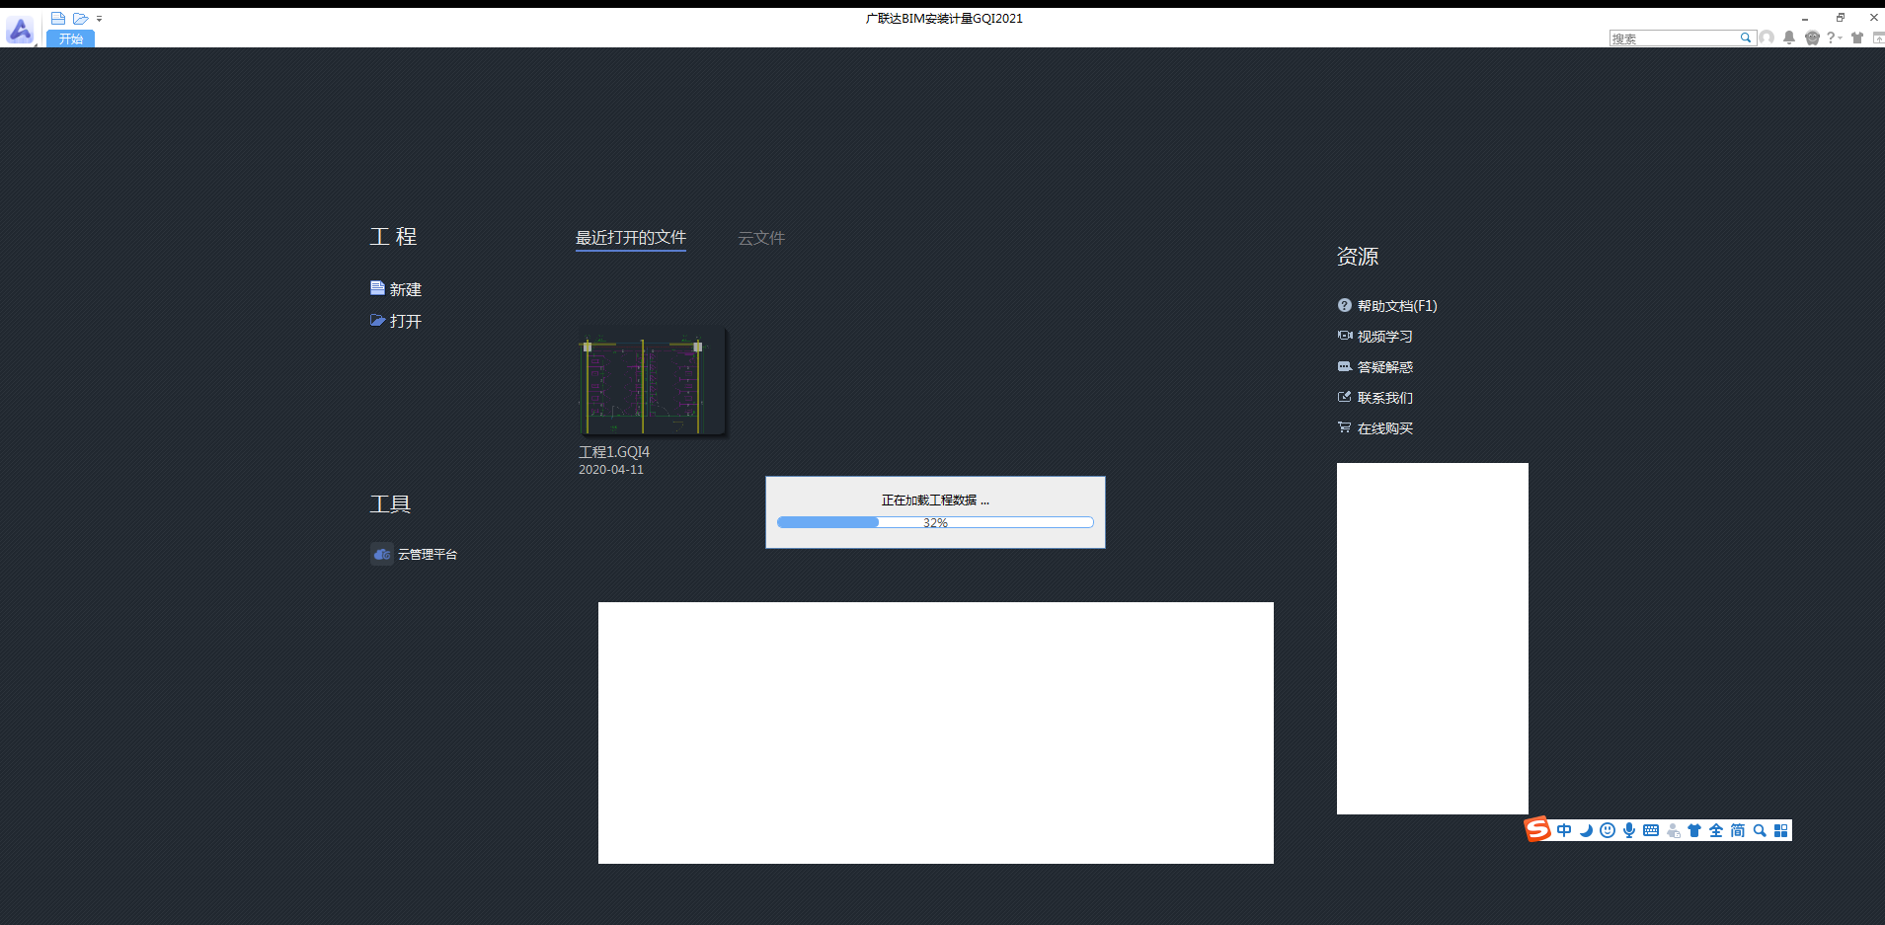Click the 云管理平台 cloud icon
1885x925 pixels.
click(x=382, y=554)
